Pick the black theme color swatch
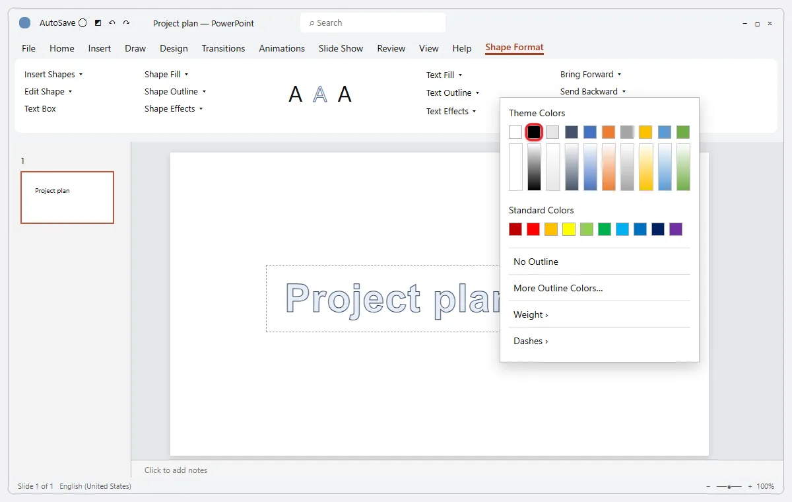 534,132
